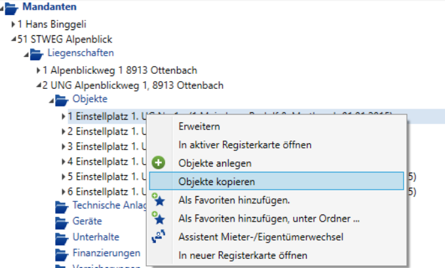
Task: Select Objekte kopieren in context menu
Action: 277,181
